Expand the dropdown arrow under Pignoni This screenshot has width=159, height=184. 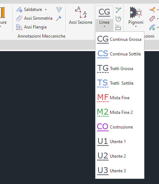136,26
